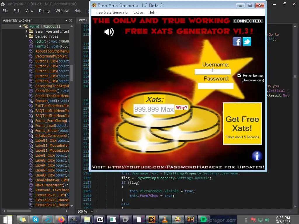Open 7-Zip from the taskbar
Screen dimensions: 299x224
pos(100,220)
